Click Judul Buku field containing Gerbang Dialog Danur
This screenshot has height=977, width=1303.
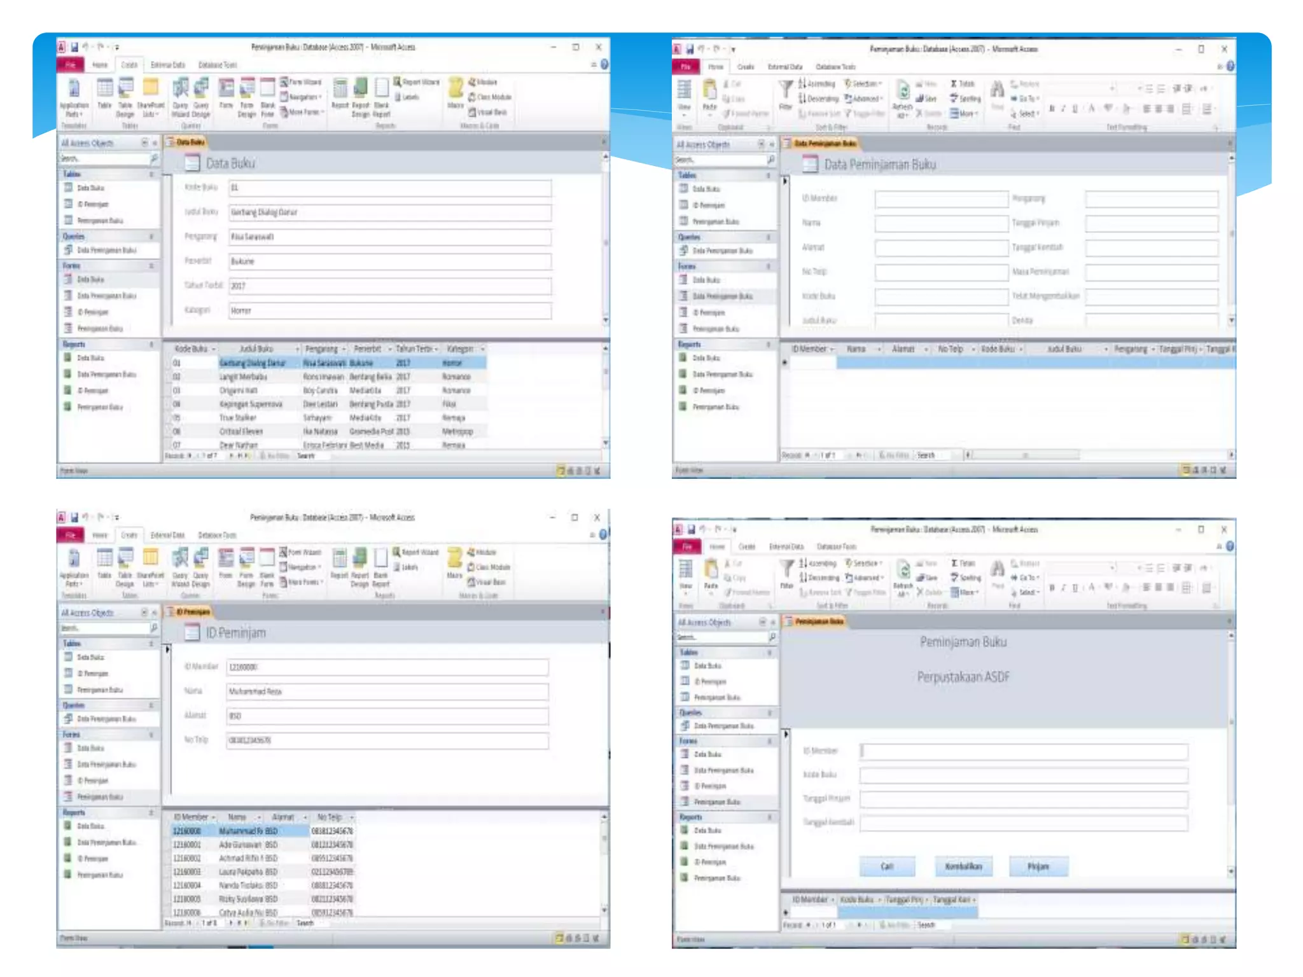tap(389, 212)
